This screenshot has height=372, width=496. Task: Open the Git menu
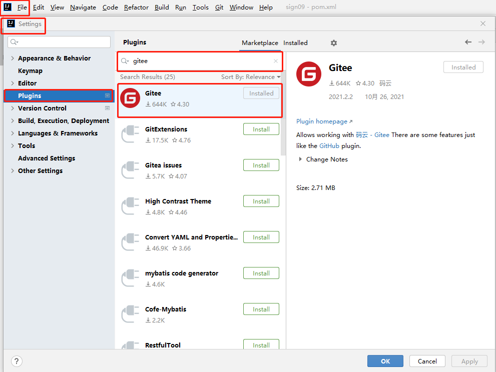point(219,7)
